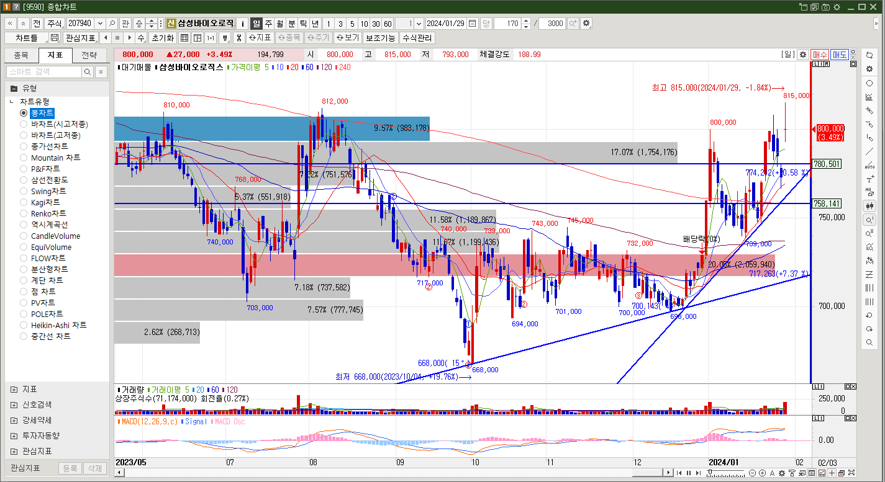Click the zoom in plus icon in bottom bar
This screenshot has height=482, width=885.
(x=762, y=473)
